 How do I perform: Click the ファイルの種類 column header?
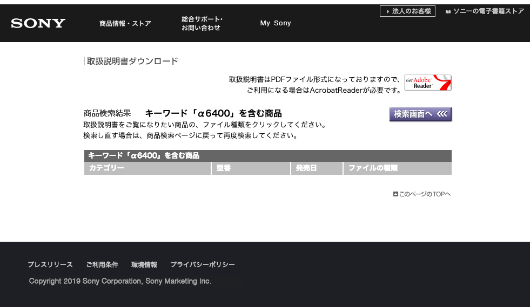tap(398, 168)
